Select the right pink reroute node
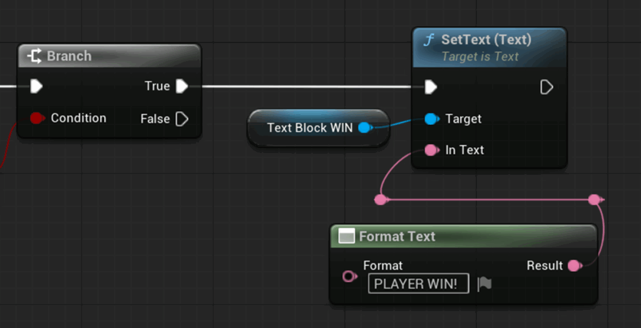Viewport: 641px width, 328px height. click(594, 200)
